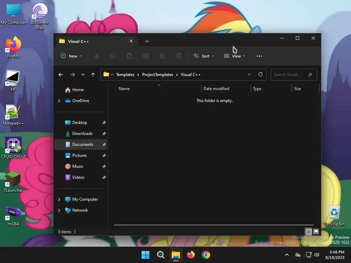
Task: Switch to details view icon in status bar
Action: coord(309,232)
